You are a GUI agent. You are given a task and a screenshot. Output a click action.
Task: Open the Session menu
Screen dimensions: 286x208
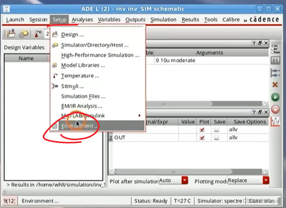38,19
